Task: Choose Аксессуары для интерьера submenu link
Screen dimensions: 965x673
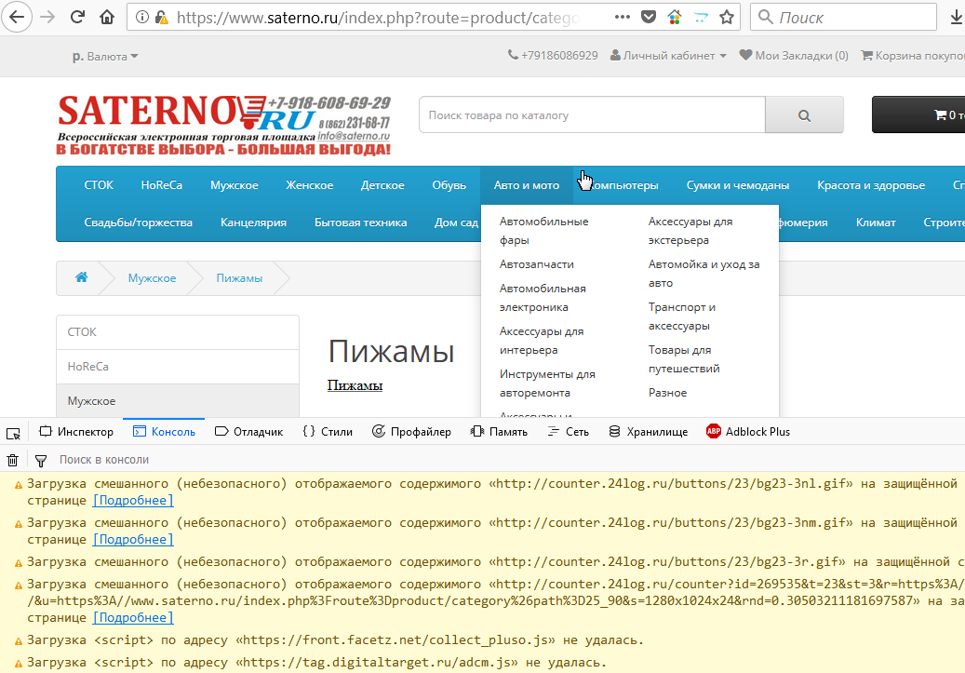Action: 541,341
